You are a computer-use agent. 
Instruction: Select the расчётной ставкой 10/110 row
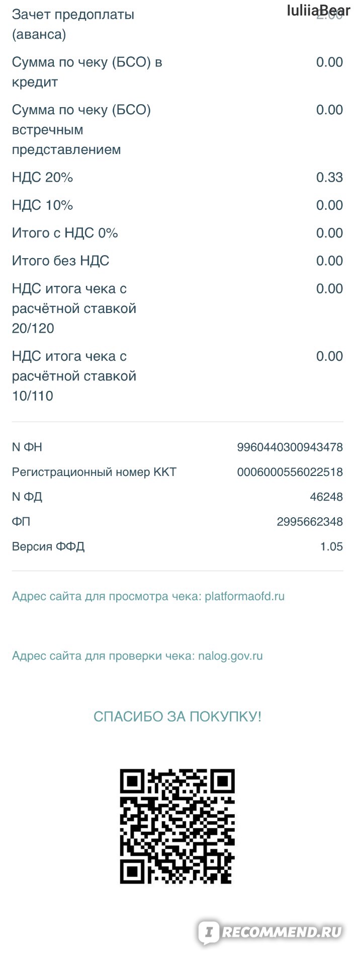point(177,376)
